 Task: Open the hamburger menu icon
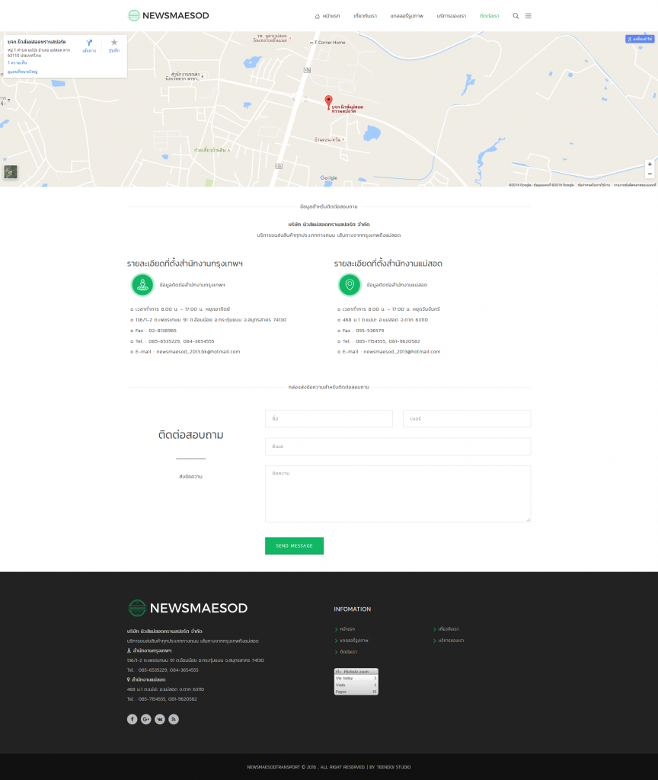coord(529,16)
